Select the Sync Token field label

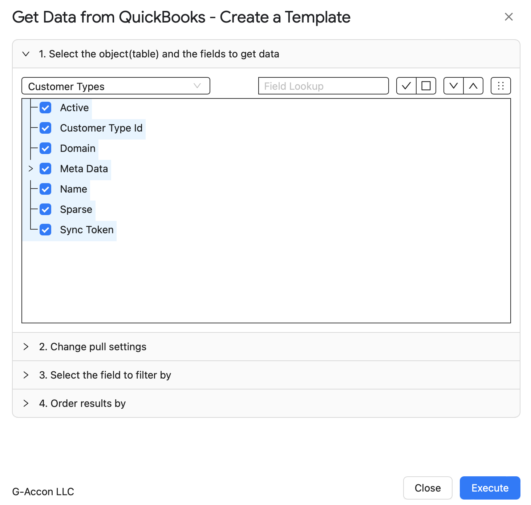click(x=87, y=230)
